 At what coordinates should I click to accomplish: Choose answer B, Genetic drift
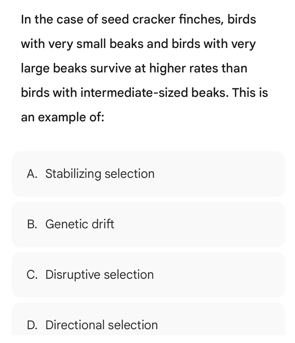point(148,224)
